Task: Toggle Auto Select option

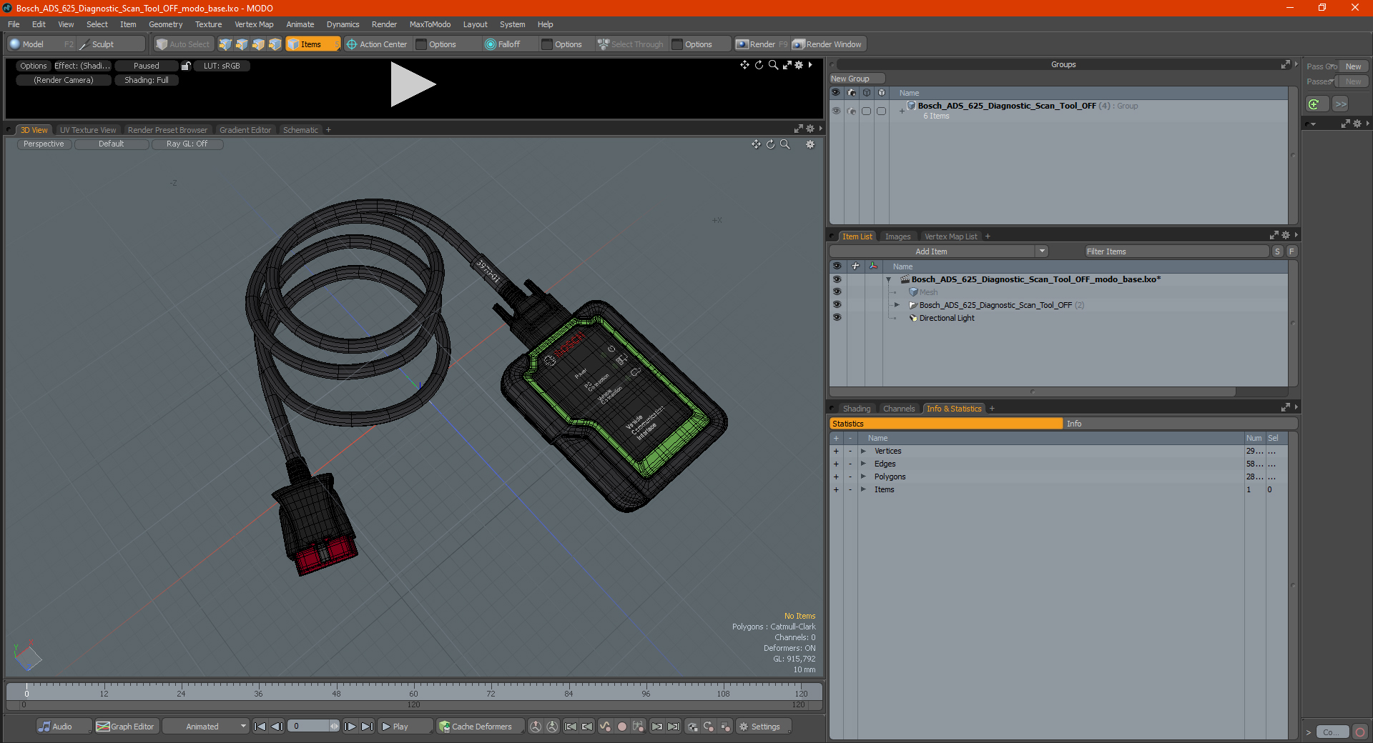Action: pyautogui.click(x=184, y=44)
